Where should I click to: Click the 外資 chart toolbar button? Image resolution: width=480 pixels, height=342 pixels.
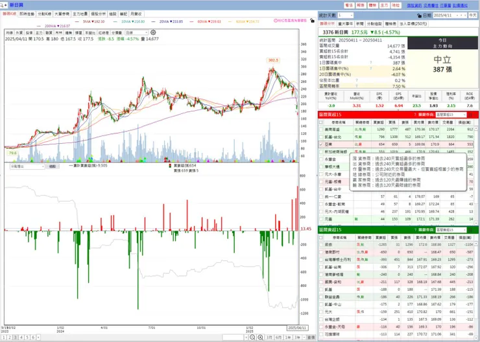tap(19, 32)
